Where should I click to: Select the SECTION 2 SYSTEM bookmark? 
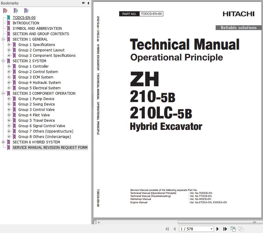point(29,61)
